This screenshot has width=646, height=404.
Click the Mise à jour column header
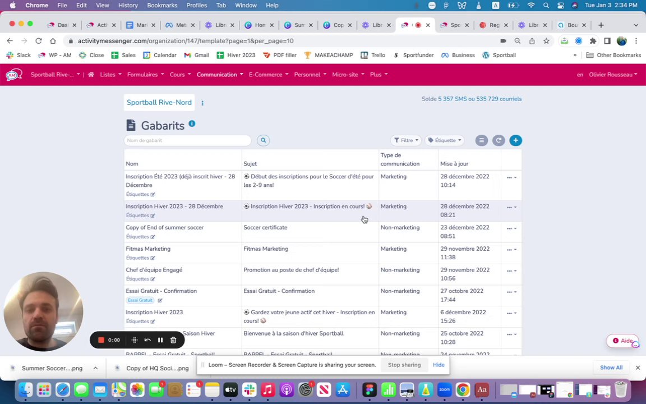(x=454, y=164)
